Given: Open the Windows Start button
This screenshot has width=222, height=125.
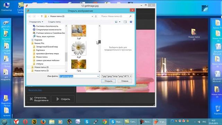Looking at the screenshot, I should 5,122.
